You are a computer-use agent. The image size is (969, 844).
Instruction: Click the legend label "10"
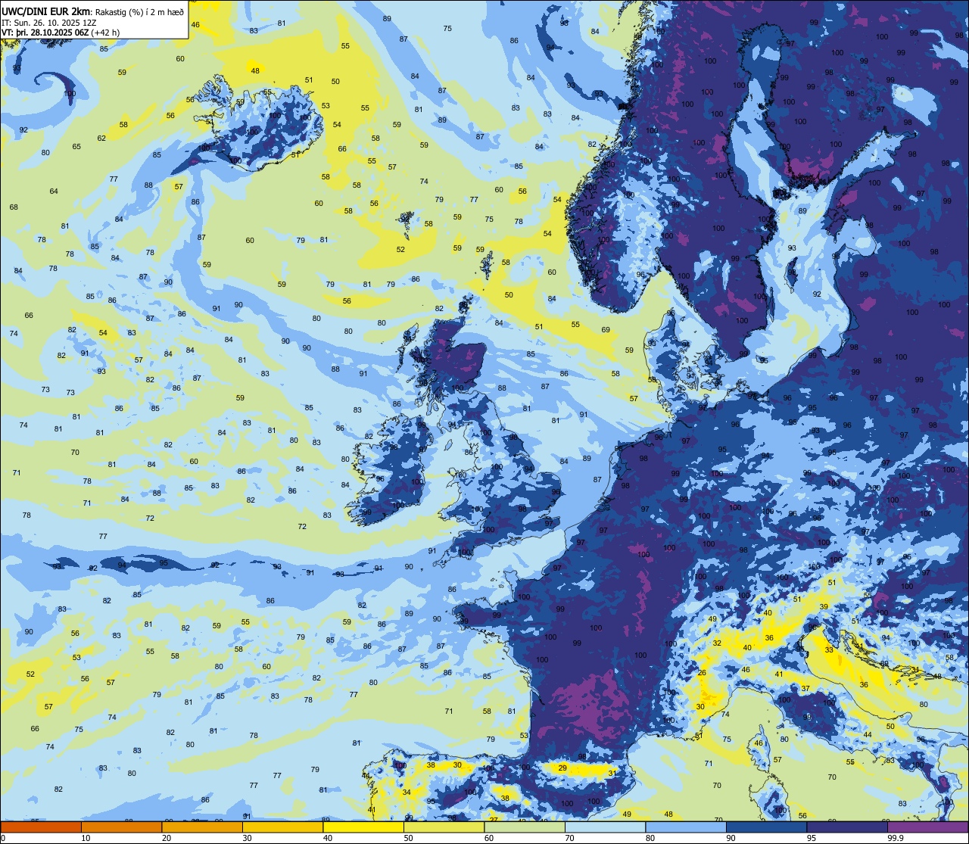pyautogui.click(x=86, y=837)
